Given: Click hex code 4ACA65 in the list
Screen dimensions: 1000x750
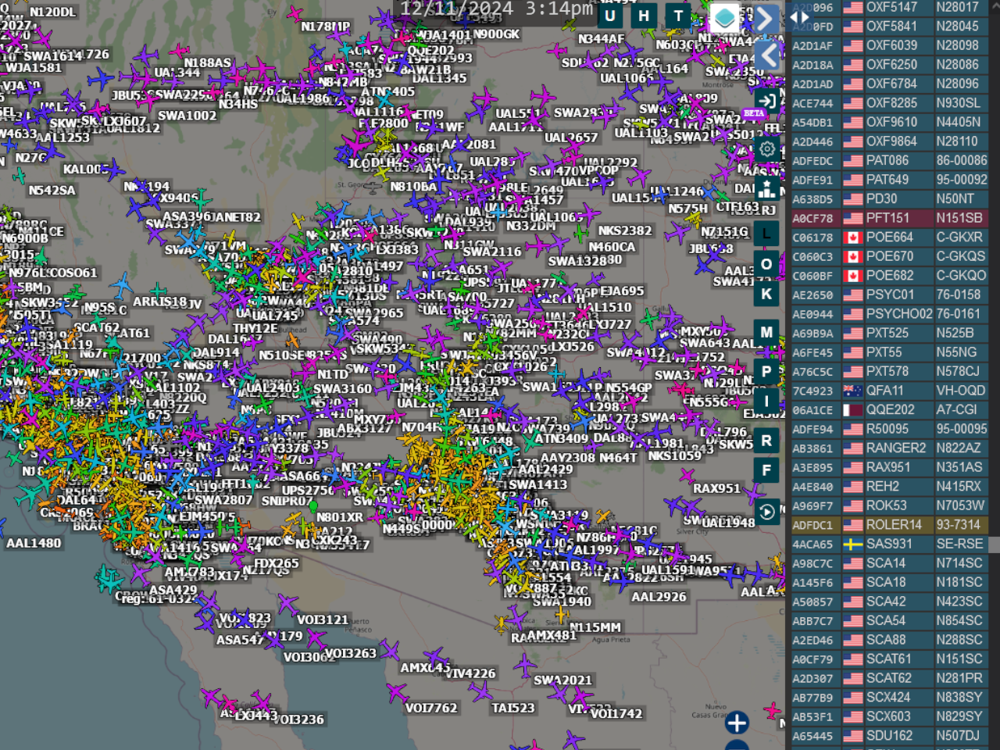Looking at the screenshot, I should 812,545.
